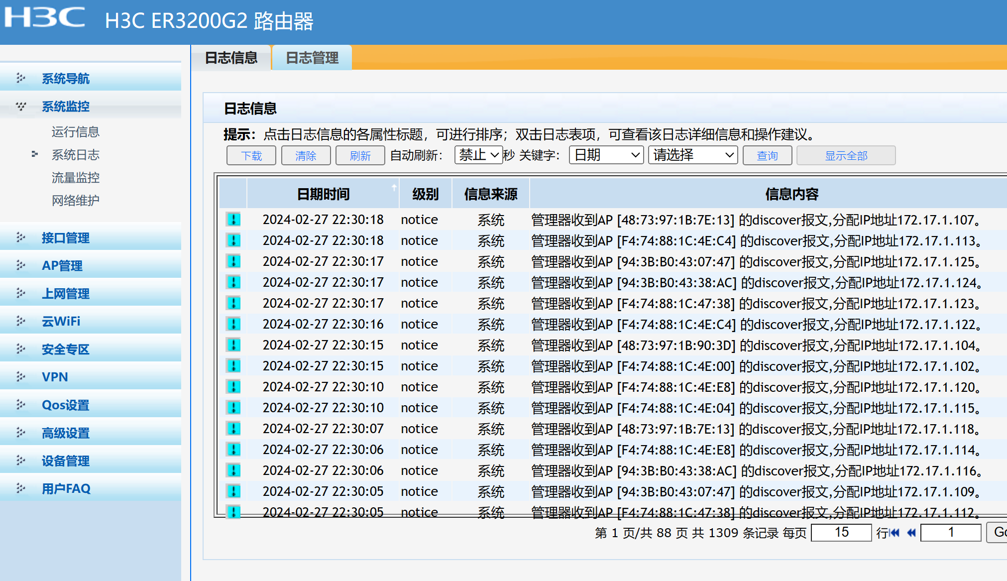Switch to the 日志管理 tab
This screenshot has width=1007, height=581.
pos(312,58)
